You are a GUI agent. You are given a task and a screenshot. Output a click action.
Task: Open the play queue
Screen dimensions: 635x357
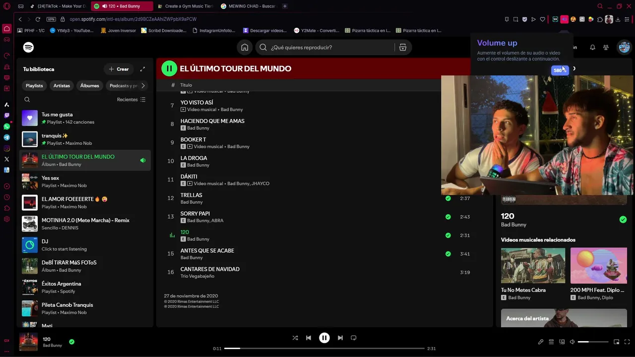[x=551, y=342]
